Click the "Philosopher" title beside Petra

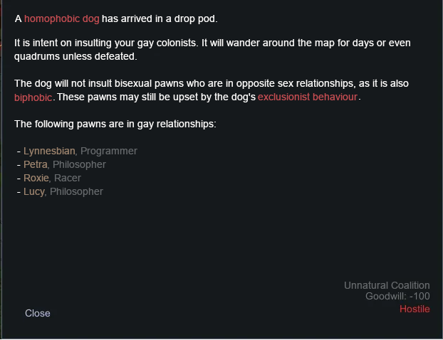(79, 164)
